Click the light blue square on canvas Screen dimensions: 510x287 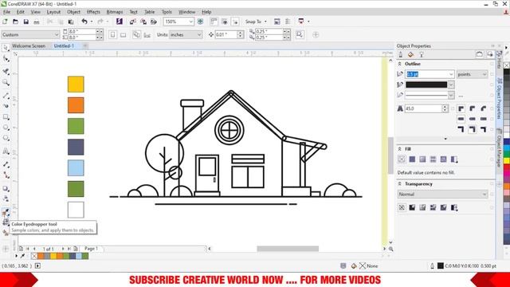76,168
